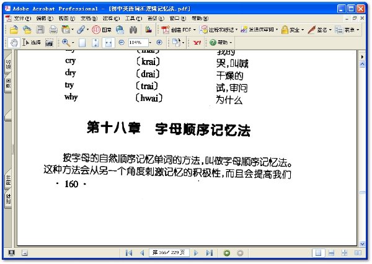Viewport: 372px width, 264px height.
Task: Open the 高级(A) menu
Action: click(156, 18)
